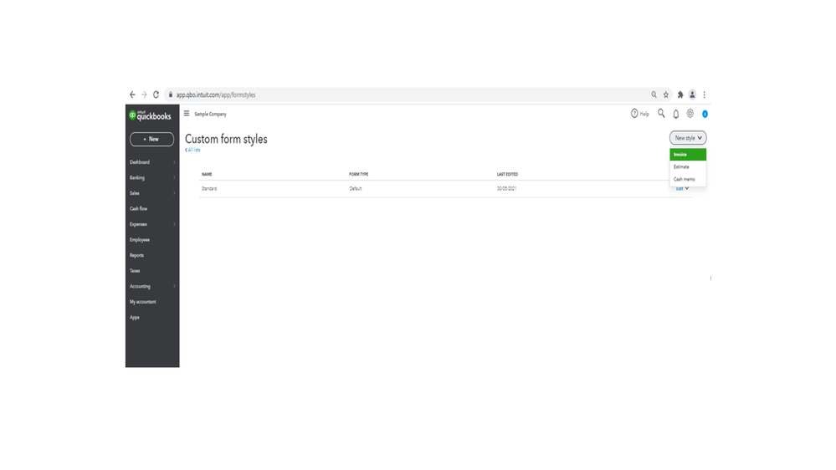This screenshot has height=470, width=836.
Task: Click the last edited date cell
Action: (506, 189)
